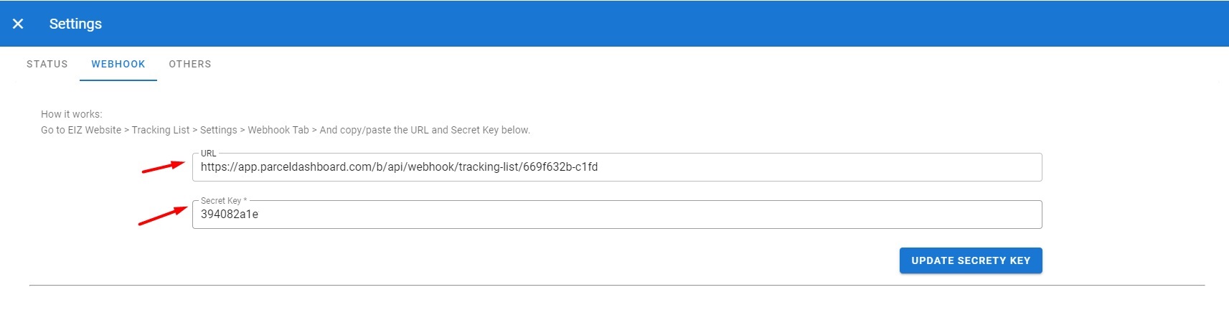Close the Settings panel with X icon
The image size is (1229, 320).
click(x=18, y=24)
